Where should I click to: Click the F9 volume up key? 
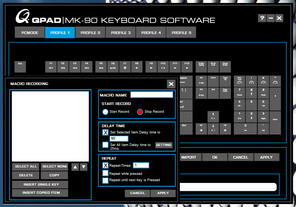point(151,67)
